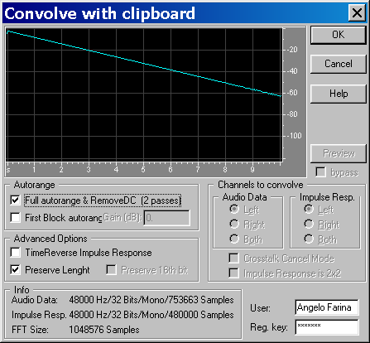
Task: Toggle the bypass checkbox
Action: 320,172
